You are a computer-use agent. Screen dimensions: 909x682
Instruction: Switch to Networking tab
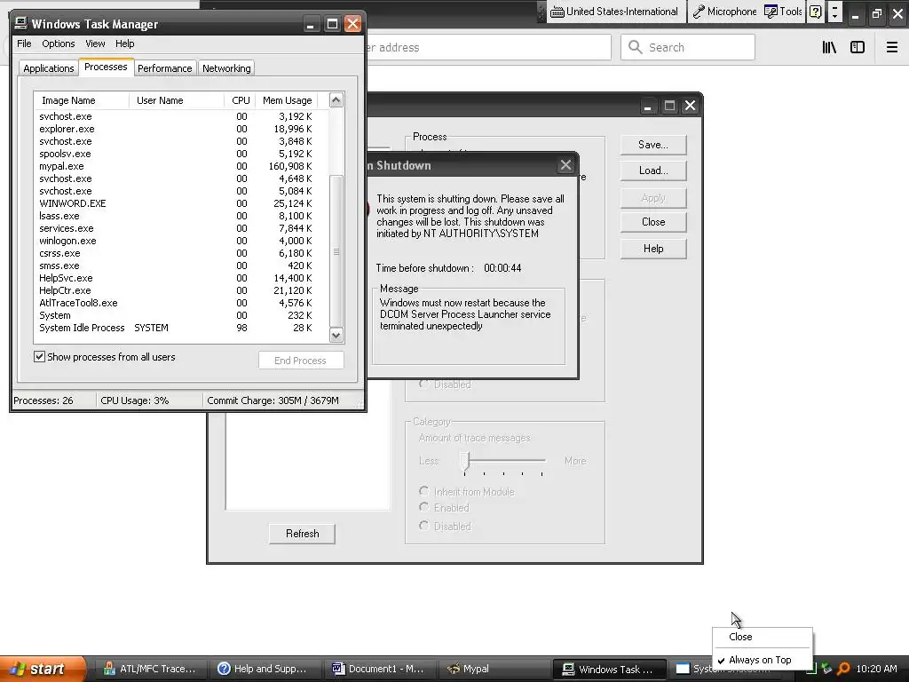pos(226,67)
